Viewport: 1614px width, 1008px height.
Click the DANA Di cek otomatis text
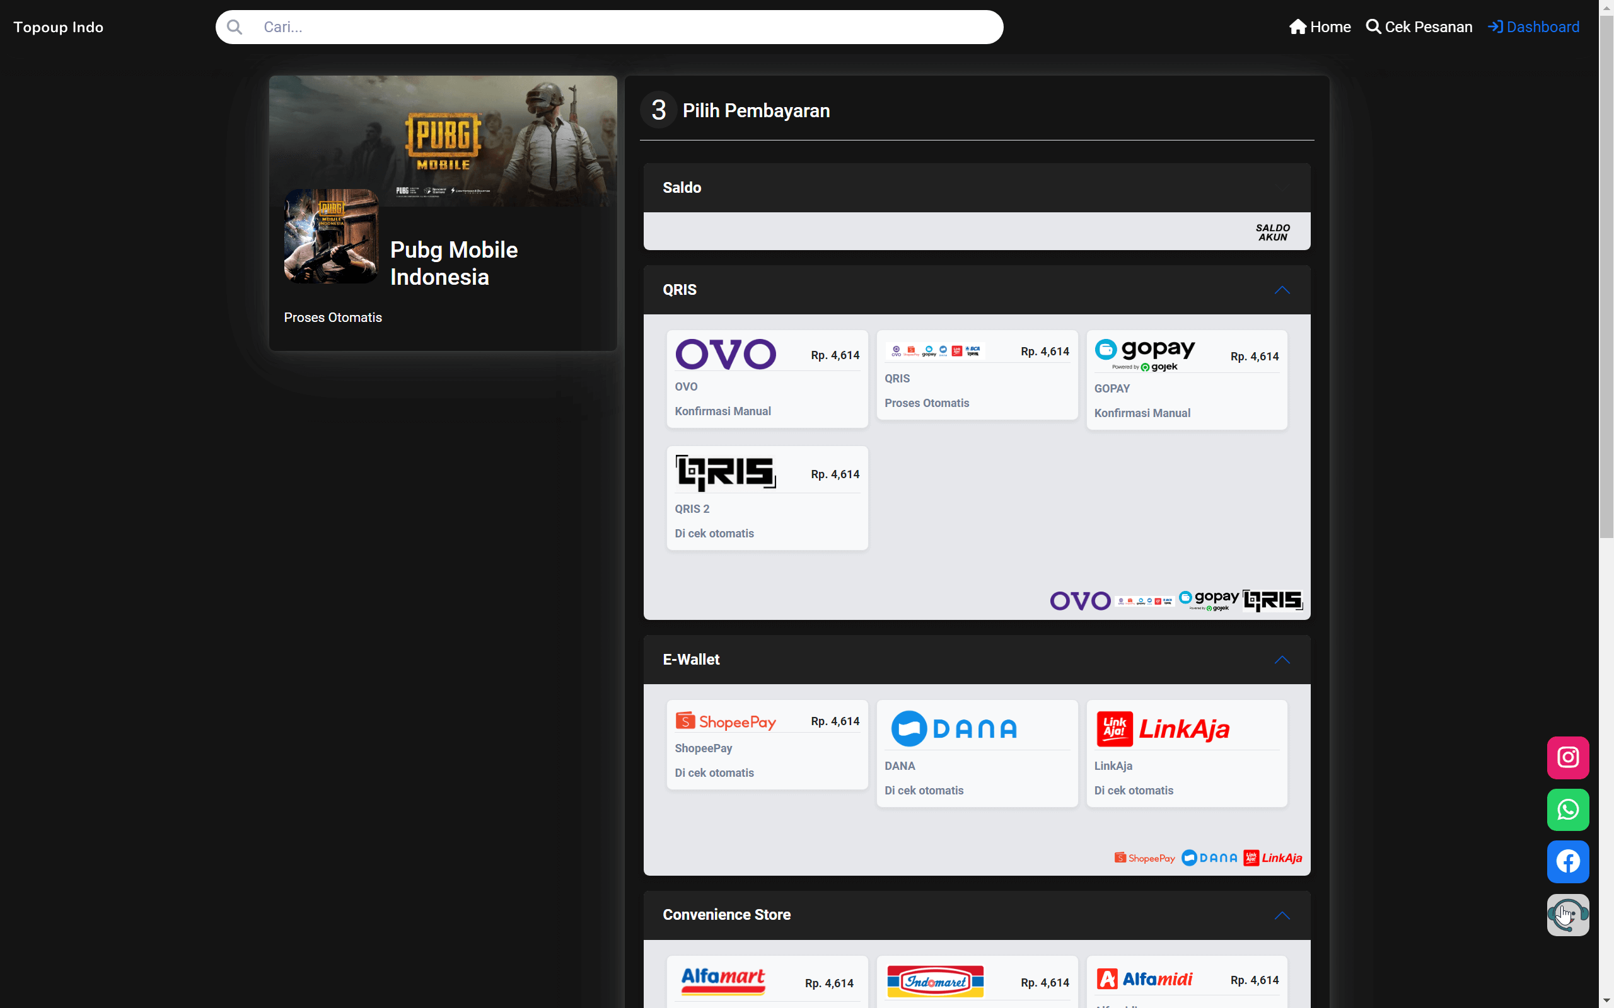click(x=924, y=791)
